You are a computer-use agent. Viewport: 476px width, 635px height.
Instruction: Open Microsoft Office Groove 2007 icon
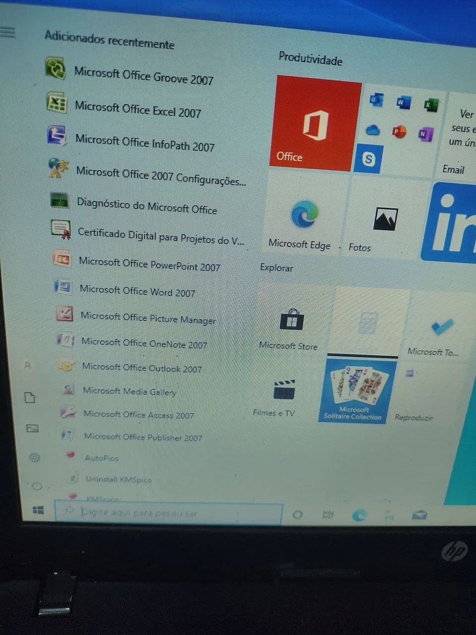56,68
